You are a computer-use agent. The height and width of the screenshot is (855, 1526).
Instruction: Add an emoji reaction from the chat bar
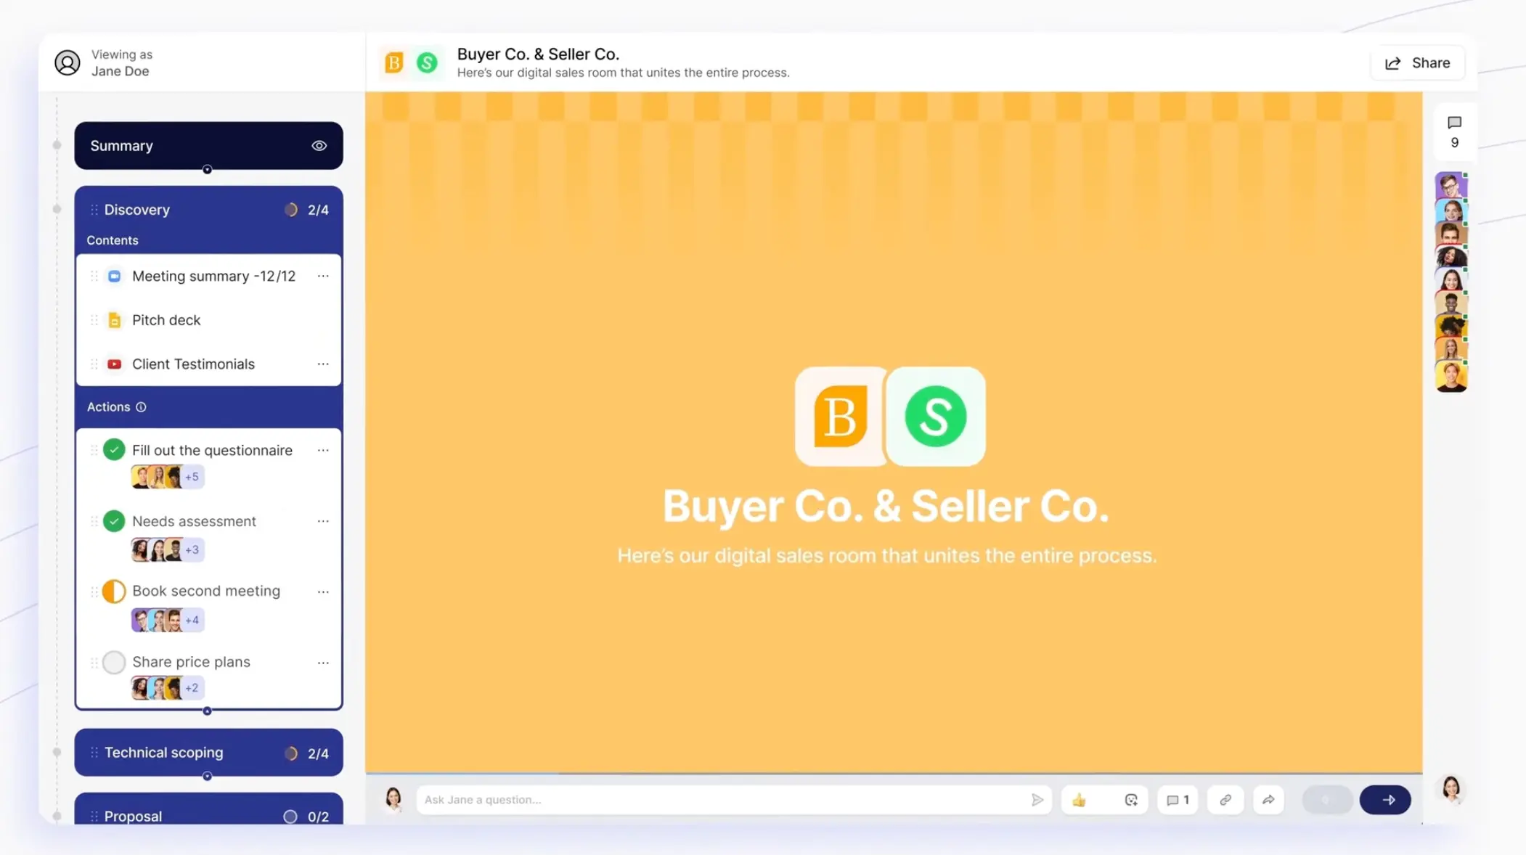[1130, 799]
